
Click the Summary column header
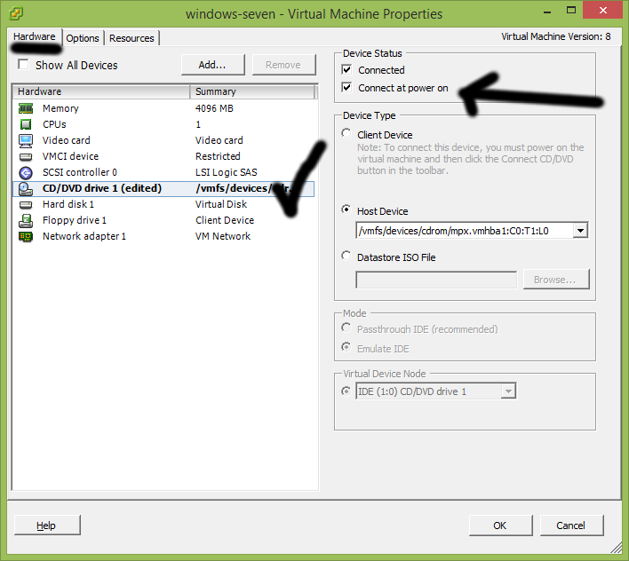point(252,91)
